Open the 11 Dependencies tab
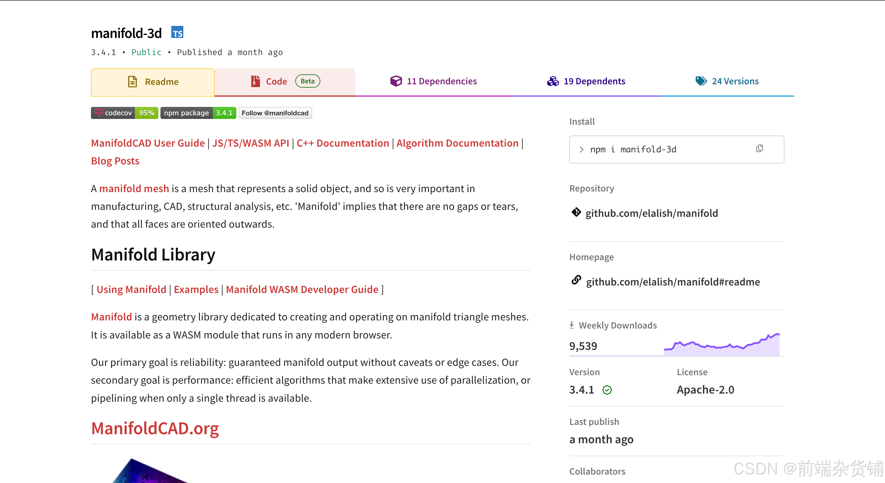This screenshot has width=885, height=483. [433, 82]
